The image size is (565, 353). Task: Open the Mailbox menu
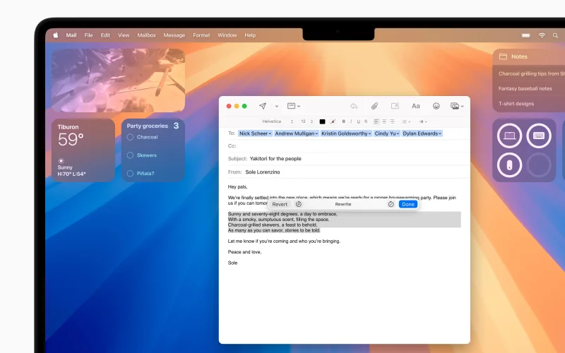(x=146, y=35)
